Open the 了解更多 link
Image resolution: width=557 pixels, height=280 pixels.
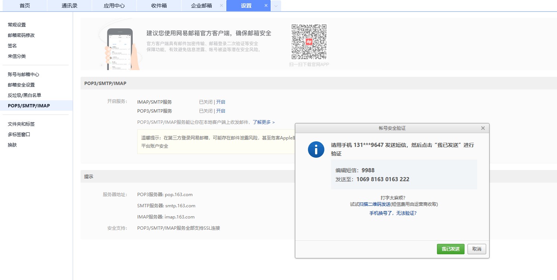point(263,122)
